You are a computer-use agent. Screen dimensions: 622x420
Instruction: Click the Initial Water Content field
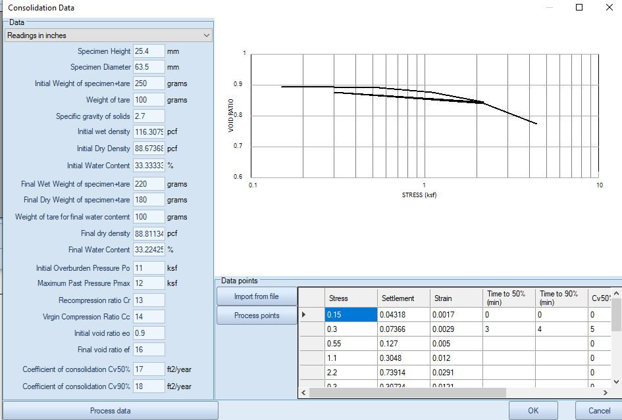point(149,165)
